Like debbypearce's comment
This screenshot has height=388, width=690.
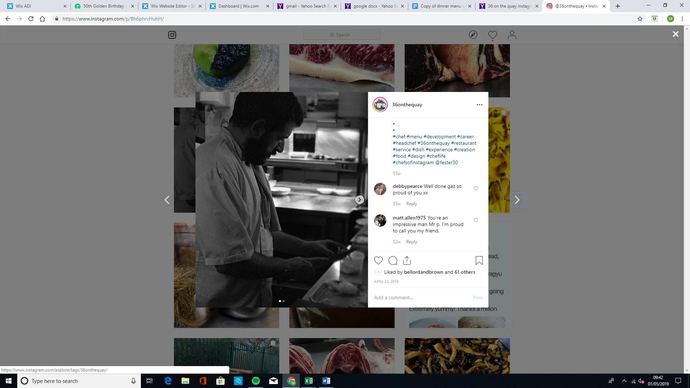[x=476, y=188]
